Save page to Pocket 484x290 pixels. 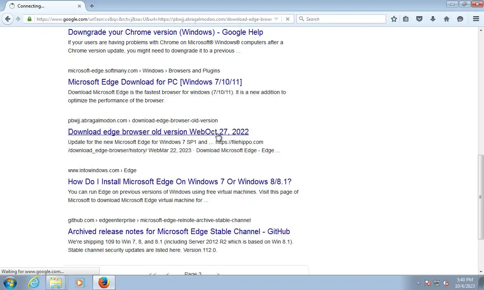pyautogui.click(x=419, y=19)
